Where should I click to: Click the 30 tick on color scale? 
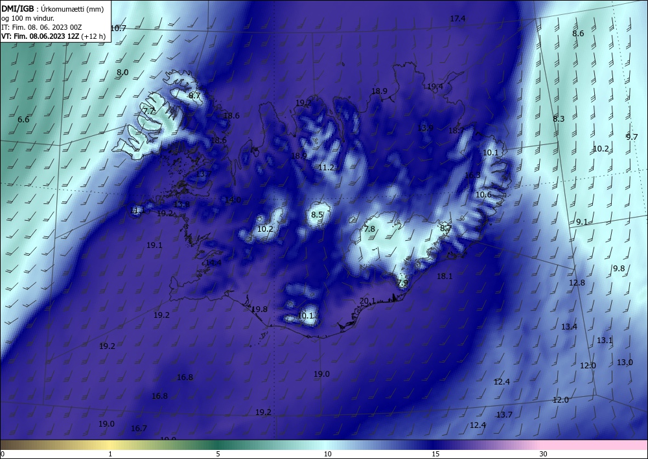coord(544,454)
